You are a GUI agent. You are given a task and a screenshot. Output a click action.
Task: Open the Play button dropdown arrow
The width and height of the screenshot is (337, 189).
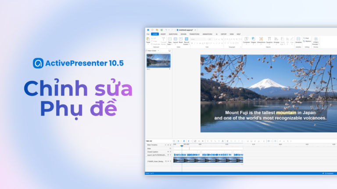coord(181,141)
